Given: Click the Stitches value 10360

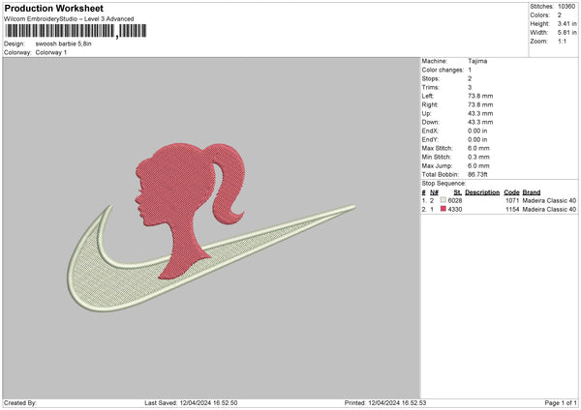Looking at the screenshot, I should click(566, 7).
